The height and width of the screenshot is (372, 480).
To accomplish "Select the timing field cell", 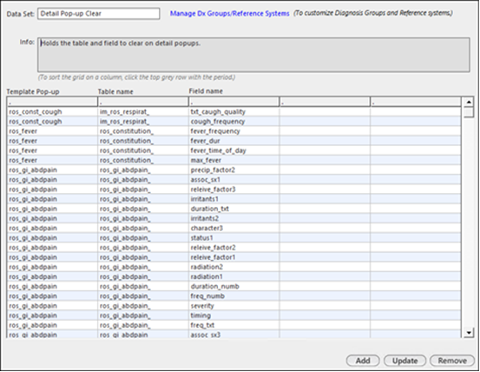I will [x=233, y=316].
